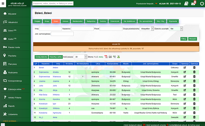This screenshot has width=205, height=126.
Task: Go to next page via dalej link
Action: coord(101,57)
